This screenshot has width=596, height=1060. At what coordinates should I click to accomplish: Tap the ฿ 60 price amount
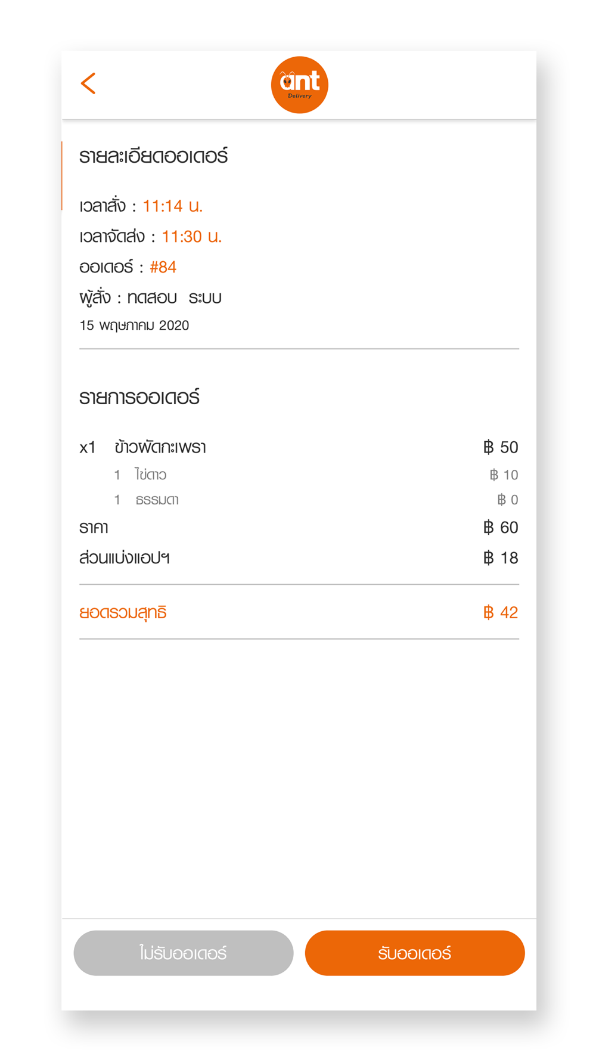pyautogui.click(x=501, y=527)
